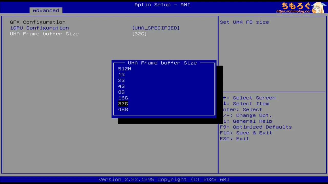
Task: Select UMA Frame buffer Size setting label
Action: (x=44, y=34)
